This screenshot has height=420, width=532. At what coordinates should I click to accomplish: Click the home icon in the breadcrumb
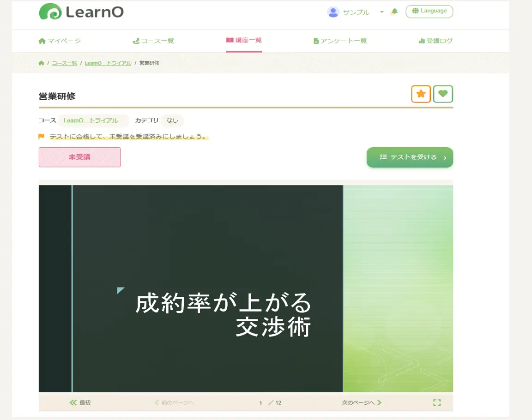click(x=42, y=63)
